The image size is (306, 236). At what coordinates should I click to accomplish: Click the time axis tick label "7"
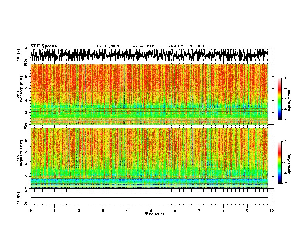pyautogui.click(x=199, y=211)
